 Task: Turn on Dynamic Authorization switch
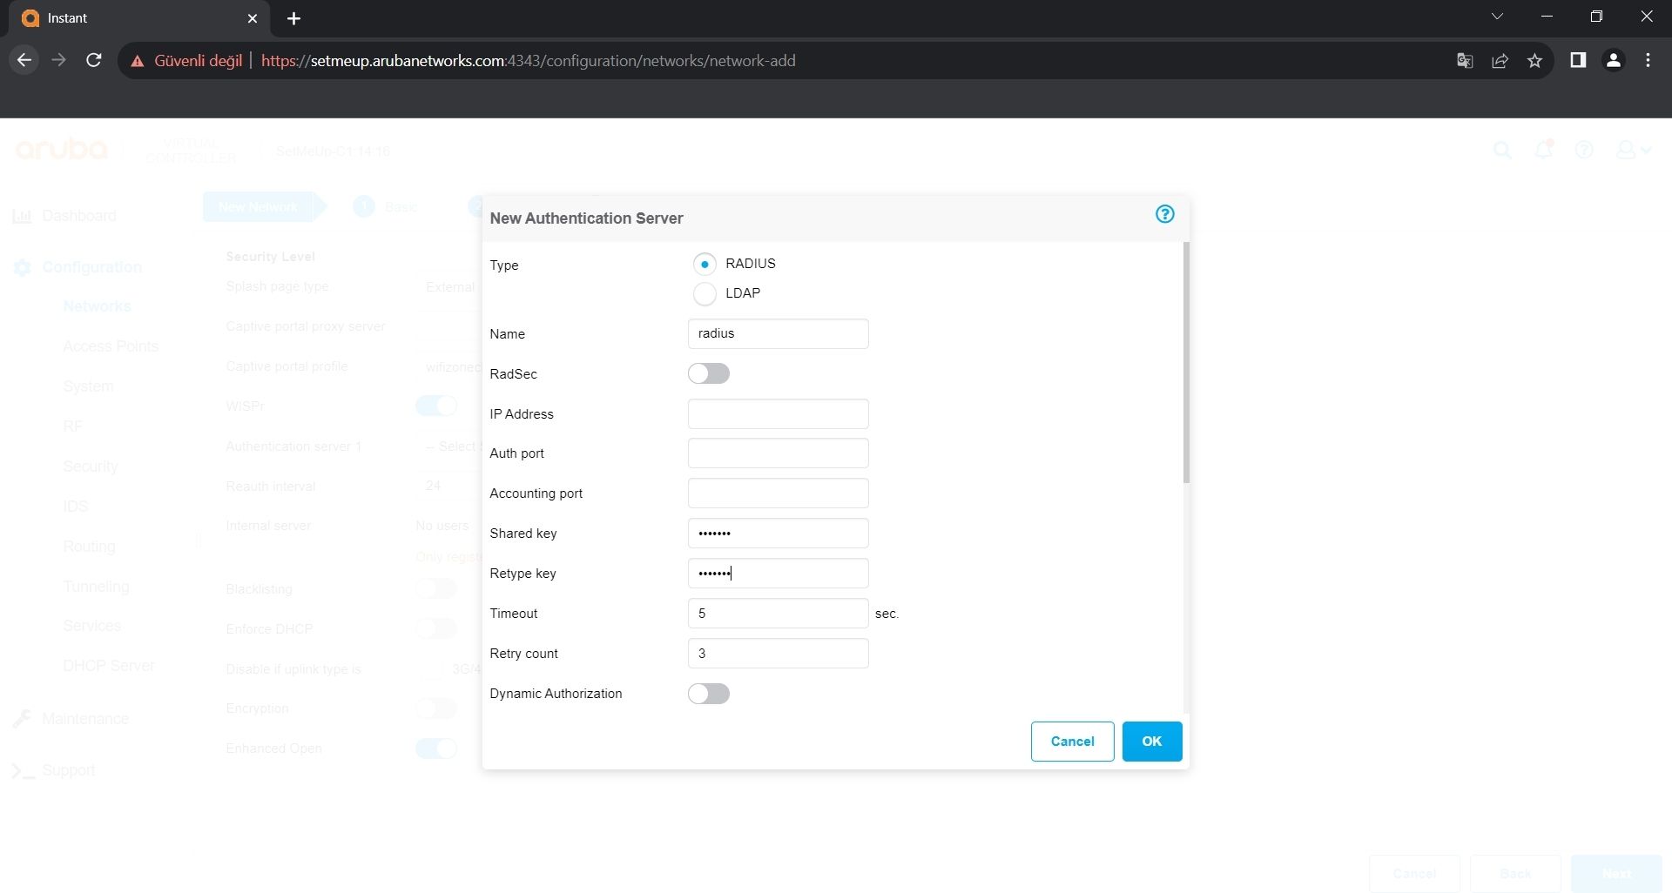point(709,694)
